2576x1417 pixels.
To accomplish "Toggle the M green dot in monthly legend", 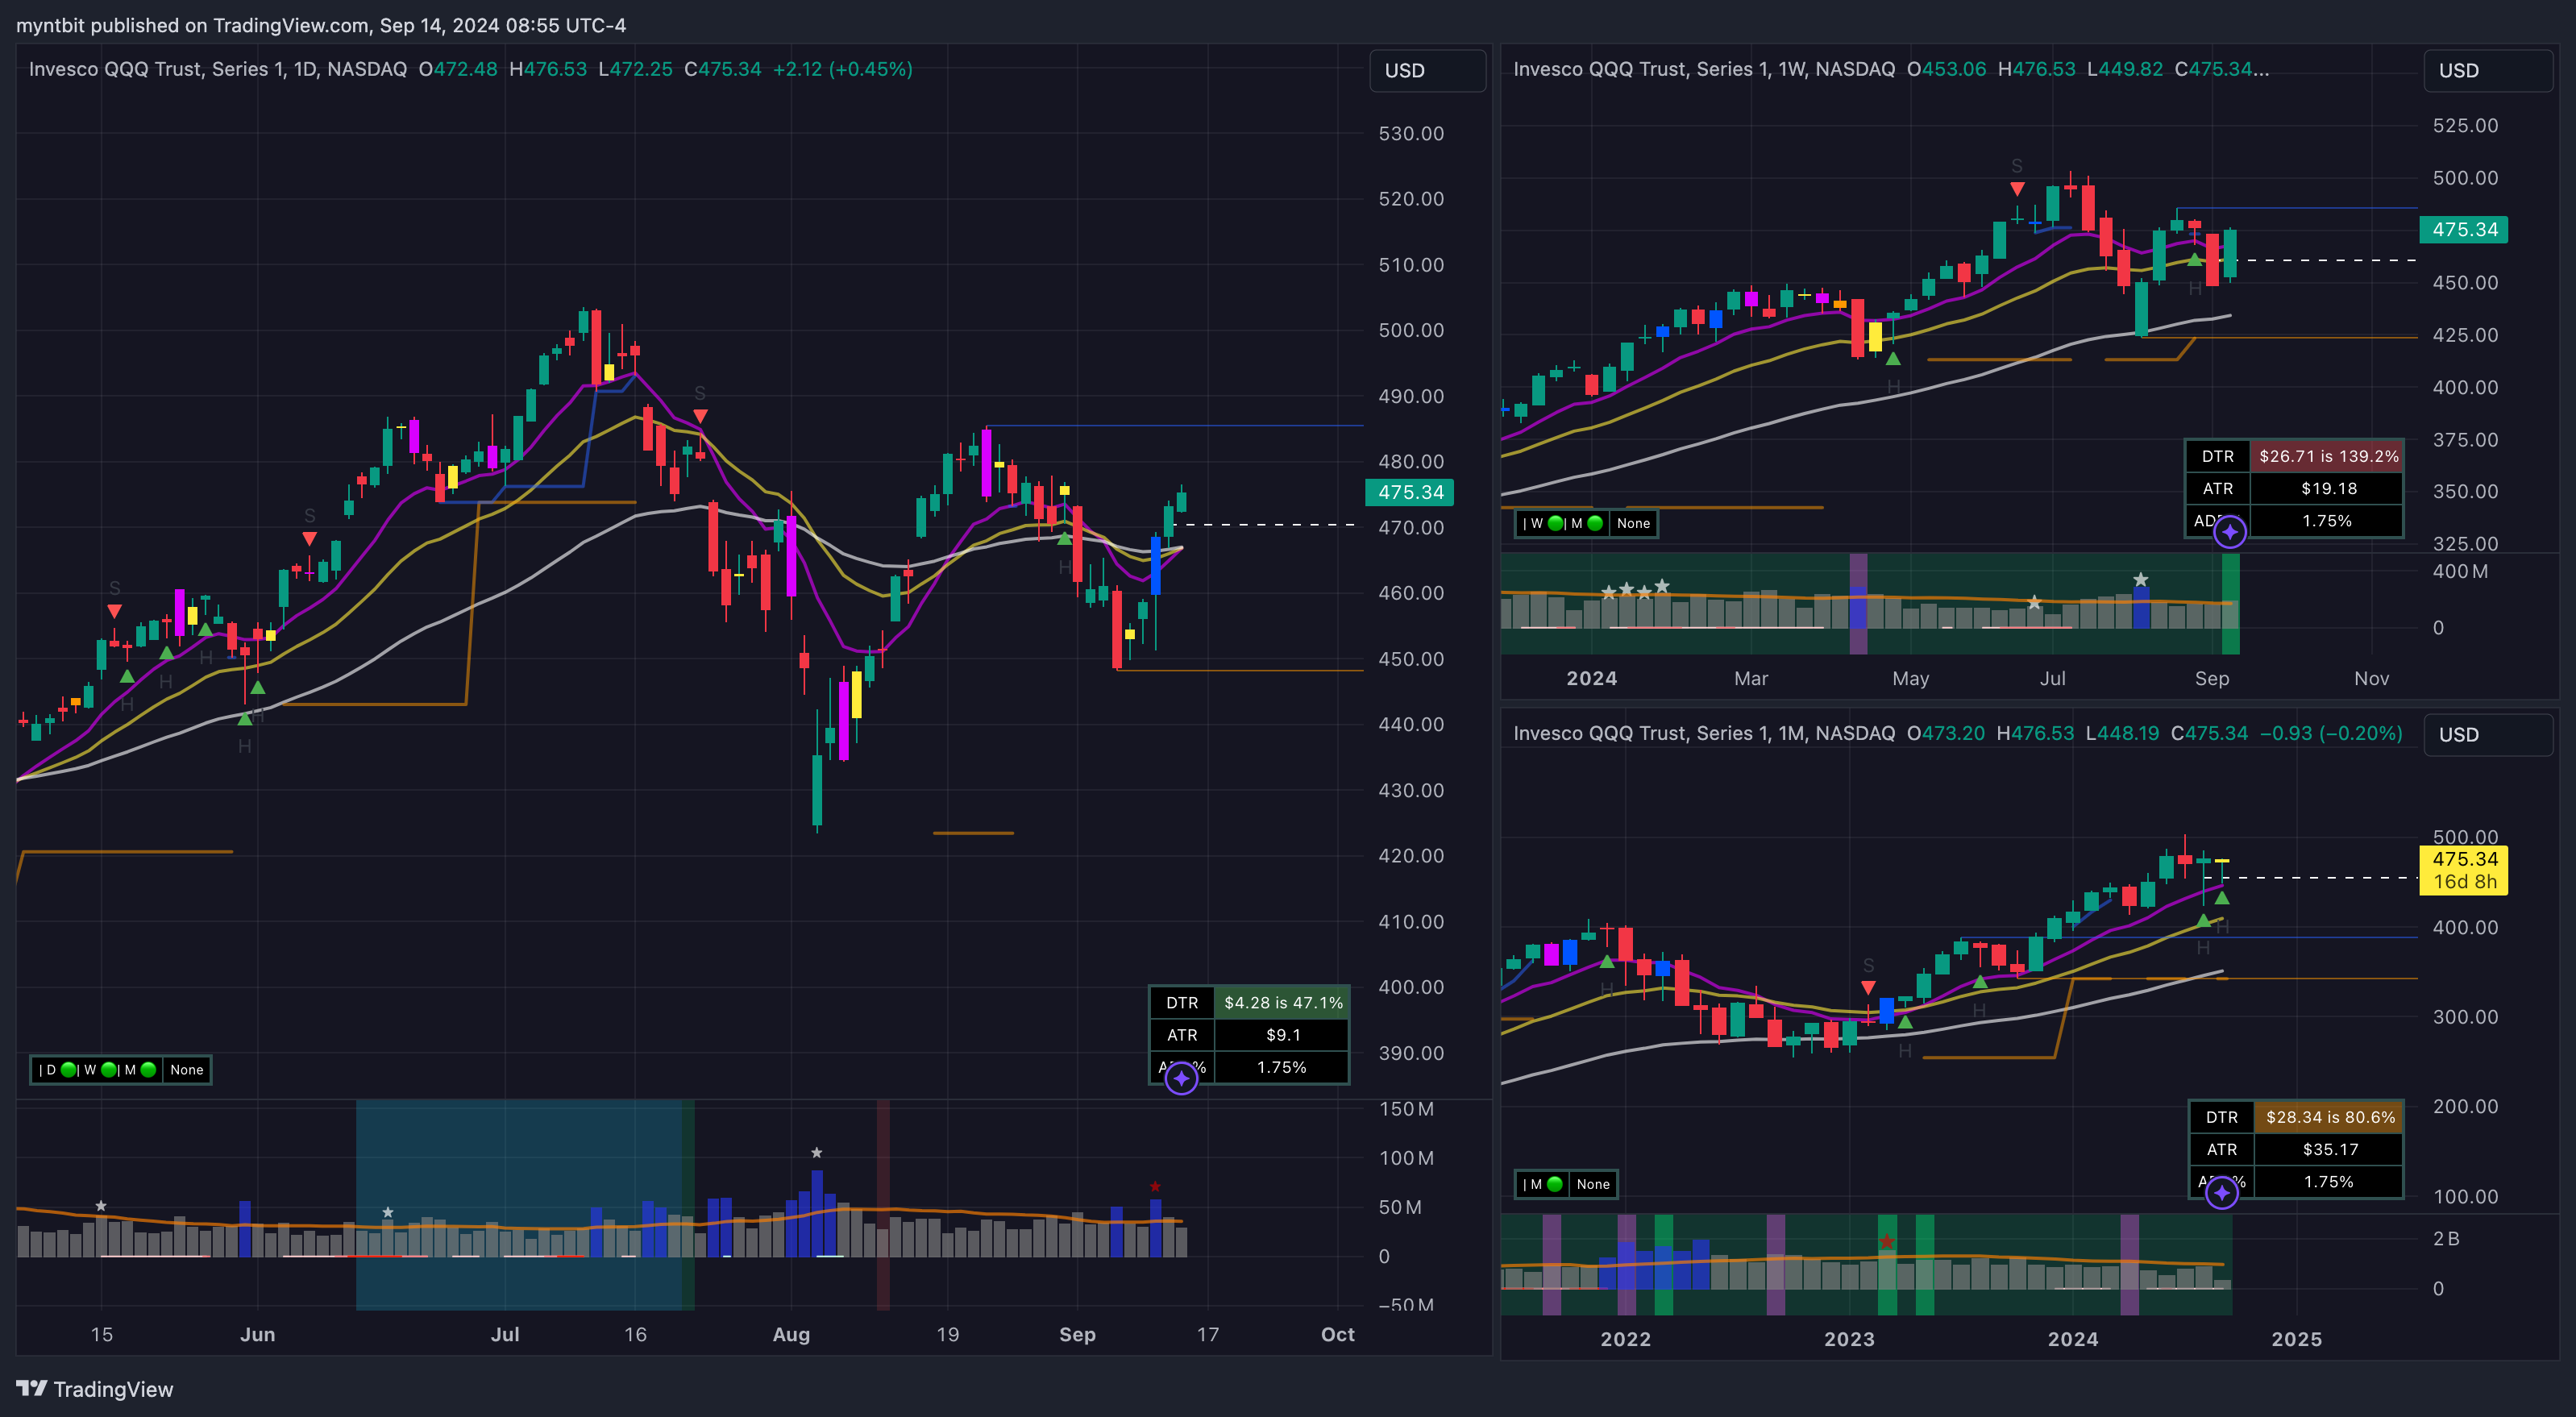I will [1554, 1184].
